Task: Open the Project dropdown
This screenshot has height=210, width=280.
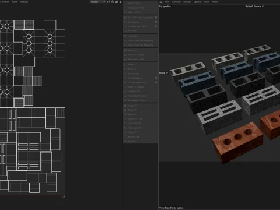Action: click(97, 2)
